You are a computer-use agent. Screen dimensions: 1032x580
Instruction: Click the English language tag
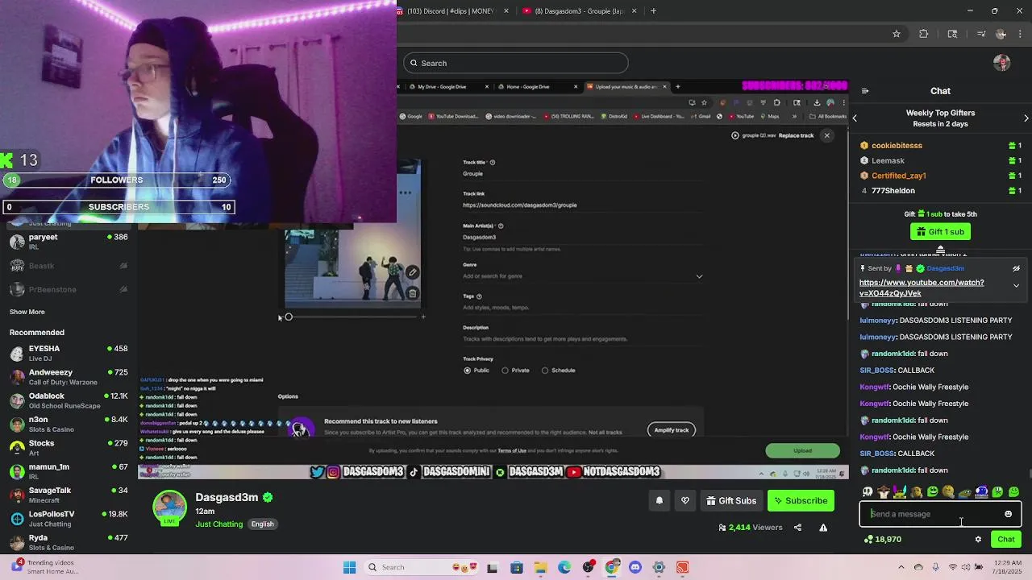pyautogui.click(x=262, y=524)
